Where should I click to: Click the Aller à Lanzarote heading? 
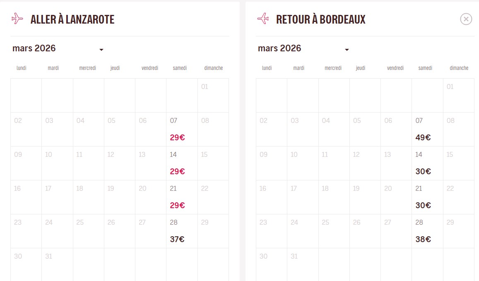pyautogui.click(x=72, y=19)
